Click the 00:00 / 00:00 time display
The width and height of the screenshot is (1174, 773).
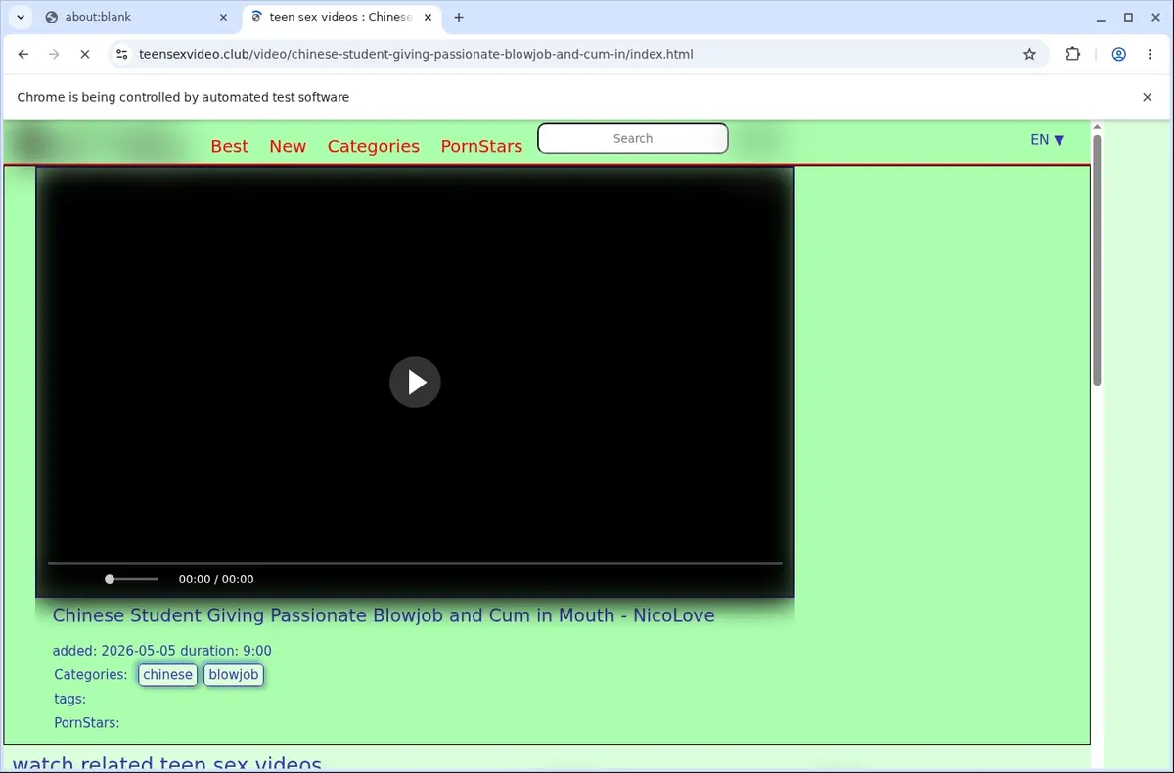coord(216,579)
